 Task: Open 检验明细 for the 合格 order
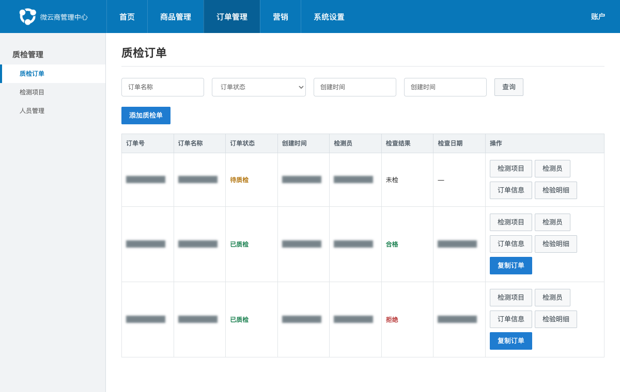coord(556,244)
